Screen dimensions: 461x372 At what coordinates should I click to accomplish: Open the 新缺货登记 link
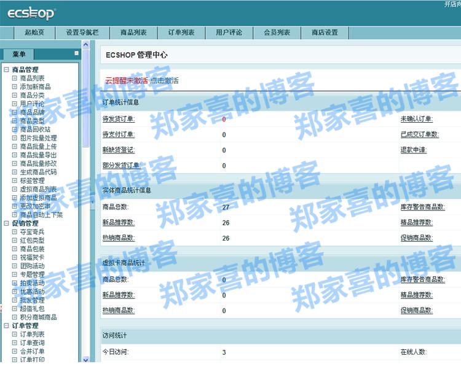119,150
